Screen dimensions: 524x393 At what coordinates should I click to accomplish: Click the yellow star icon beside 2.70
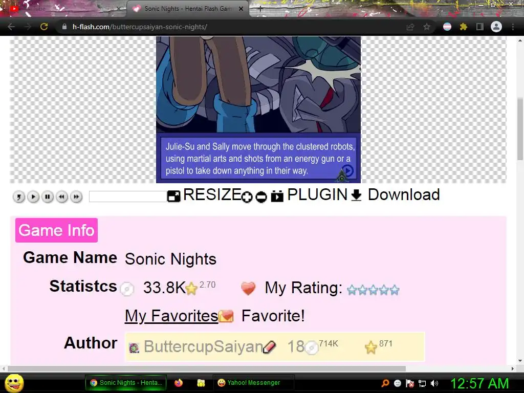coord(191,289)
